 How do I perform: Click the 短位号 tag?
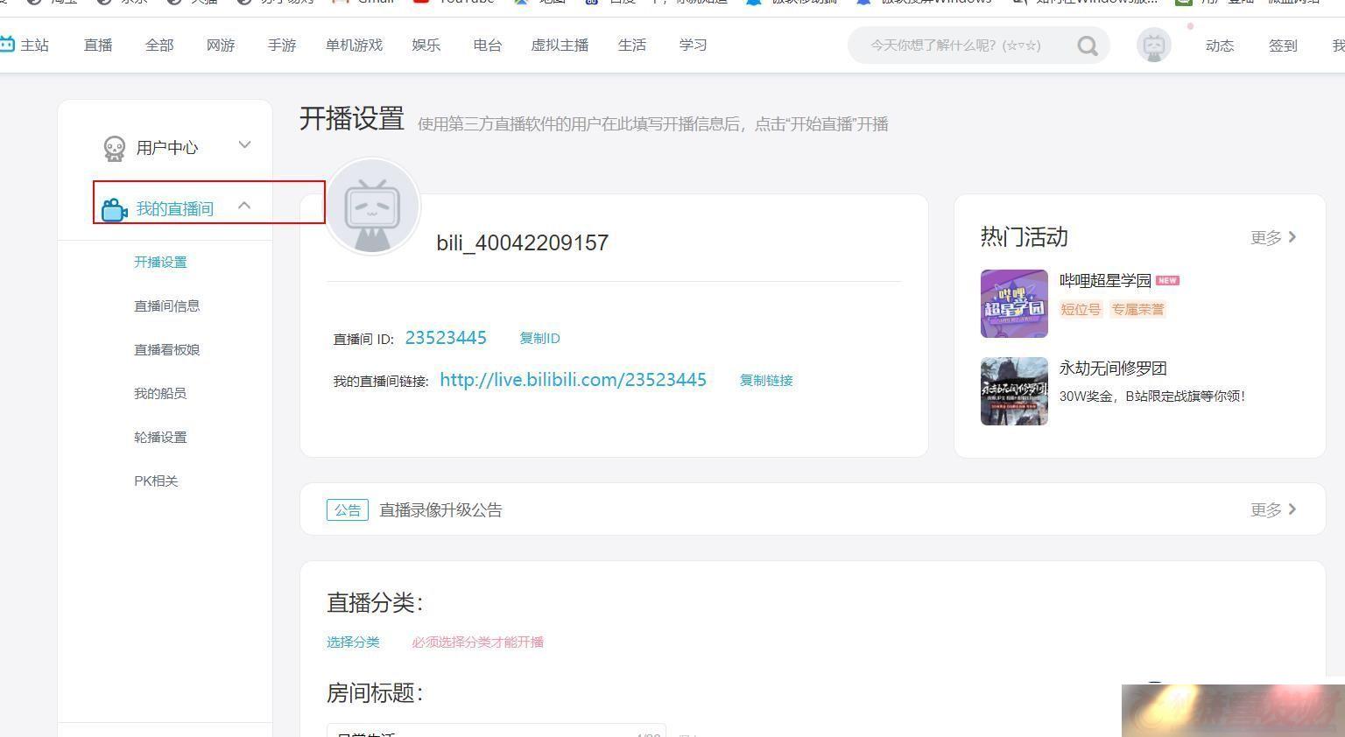(1081, 309)
